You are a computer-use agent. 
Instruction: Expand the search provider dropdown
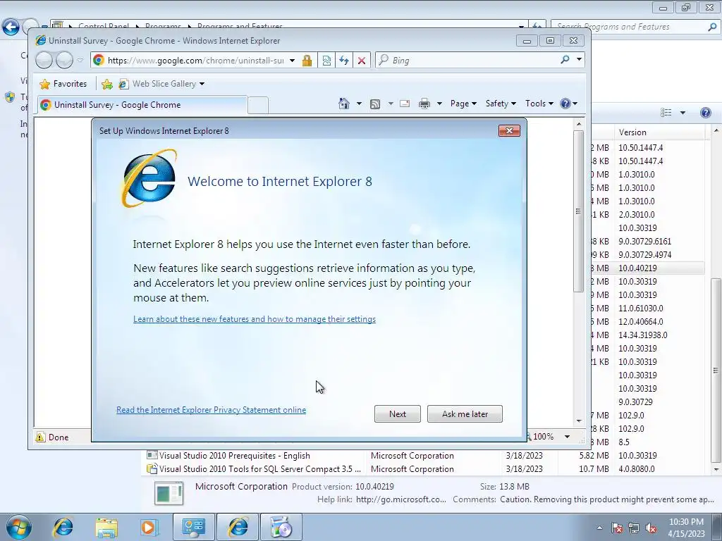pyautogui.click(x=580, y=60)
